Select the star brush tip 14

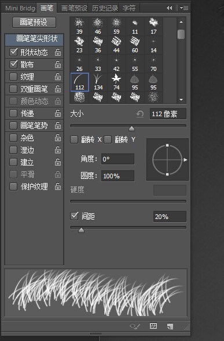(153, 45)
